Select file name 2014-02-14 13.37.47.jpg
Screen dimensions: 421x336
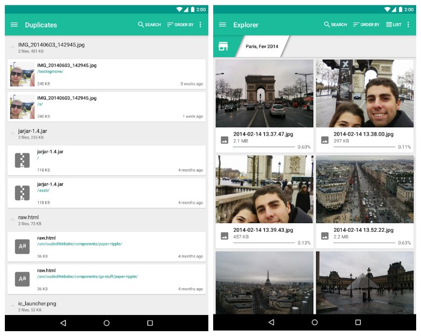click(263, 134)
